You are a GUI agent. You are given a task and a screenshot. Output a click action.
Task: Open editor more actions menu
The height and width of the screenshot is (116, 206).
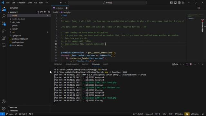point(202,8)
